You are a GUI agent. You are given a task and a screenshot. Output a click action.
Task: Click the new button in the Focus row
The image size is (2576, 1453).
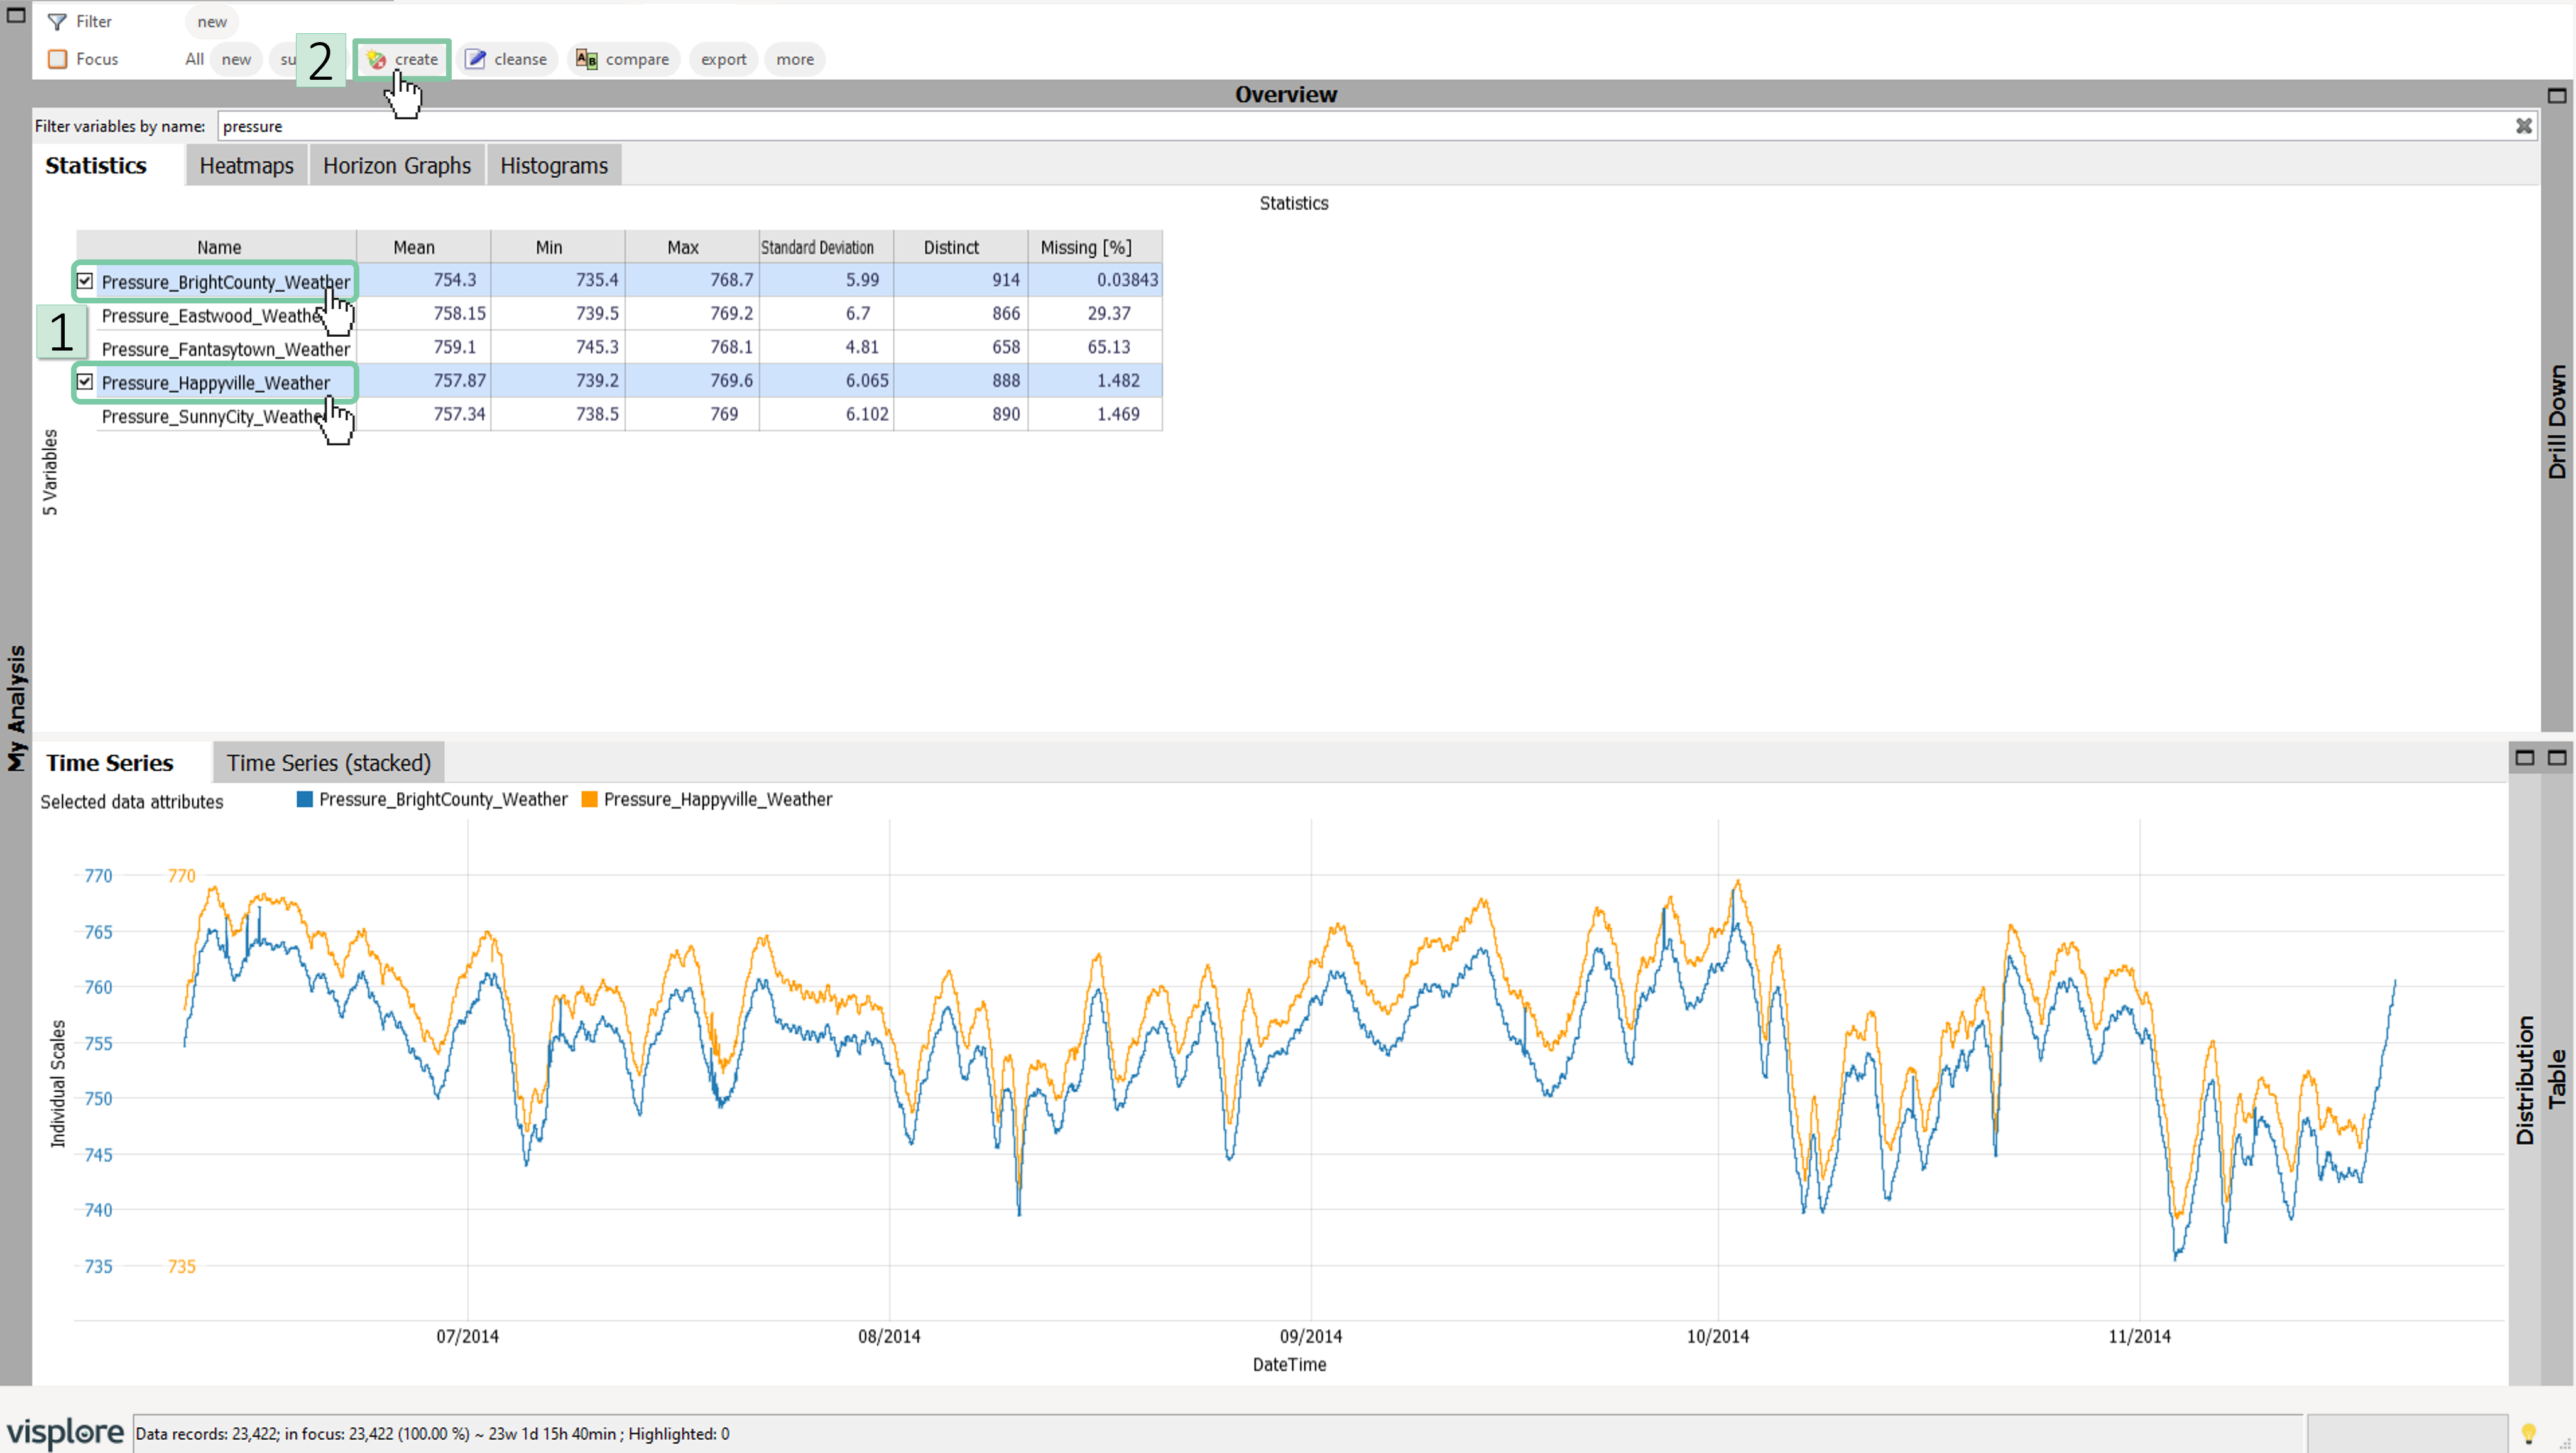[x=236, y=59]
